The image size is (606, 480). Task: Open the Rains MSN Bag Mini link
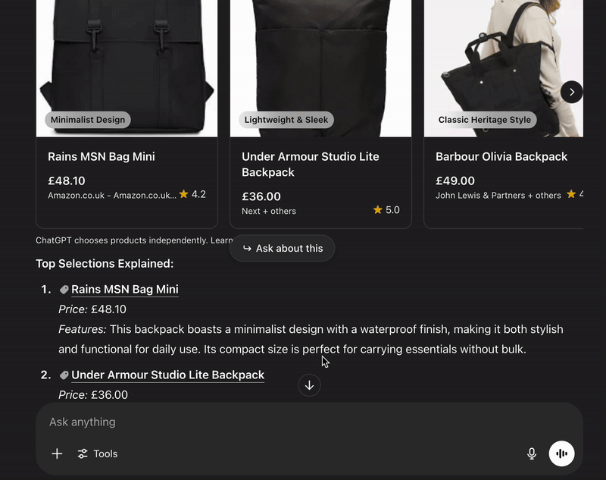[125, 290]
